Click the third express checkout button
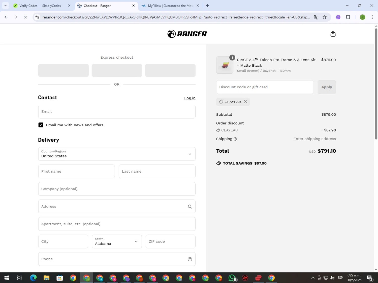 coord(170,70)
